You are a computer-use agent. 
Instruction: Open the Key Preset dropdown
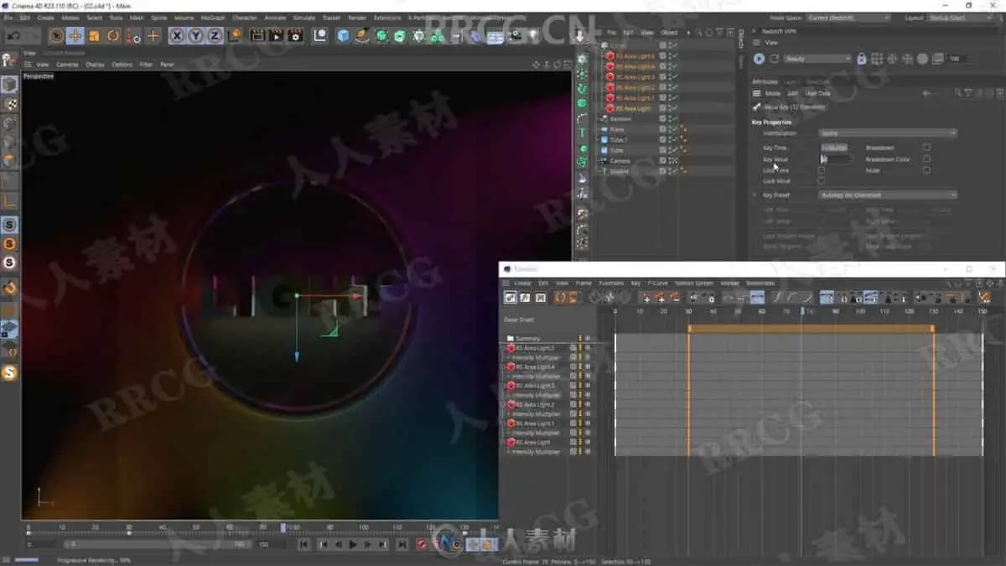888,195
